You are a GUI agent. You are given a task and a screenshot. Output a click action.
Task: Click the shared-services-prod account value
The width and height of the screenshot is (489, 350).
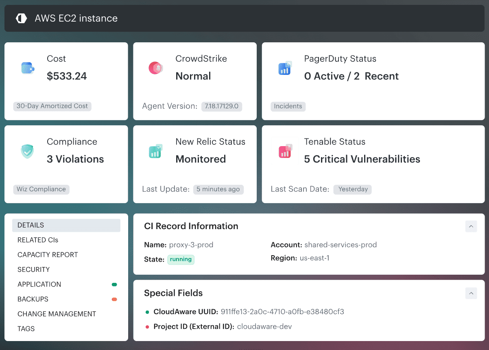tap(341, 245)
